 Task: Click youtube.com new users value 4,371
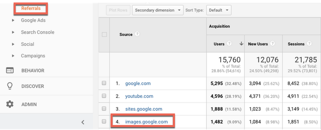[x=255, y=96]
